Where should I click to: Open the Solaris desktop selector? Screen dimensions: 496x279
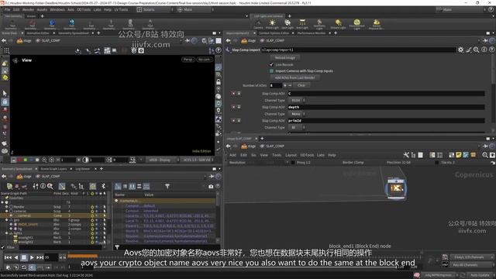point(155,9)
